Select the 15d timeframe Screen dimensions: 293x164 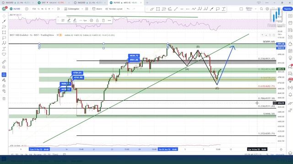pyautogui.click(x=34, y=9)
